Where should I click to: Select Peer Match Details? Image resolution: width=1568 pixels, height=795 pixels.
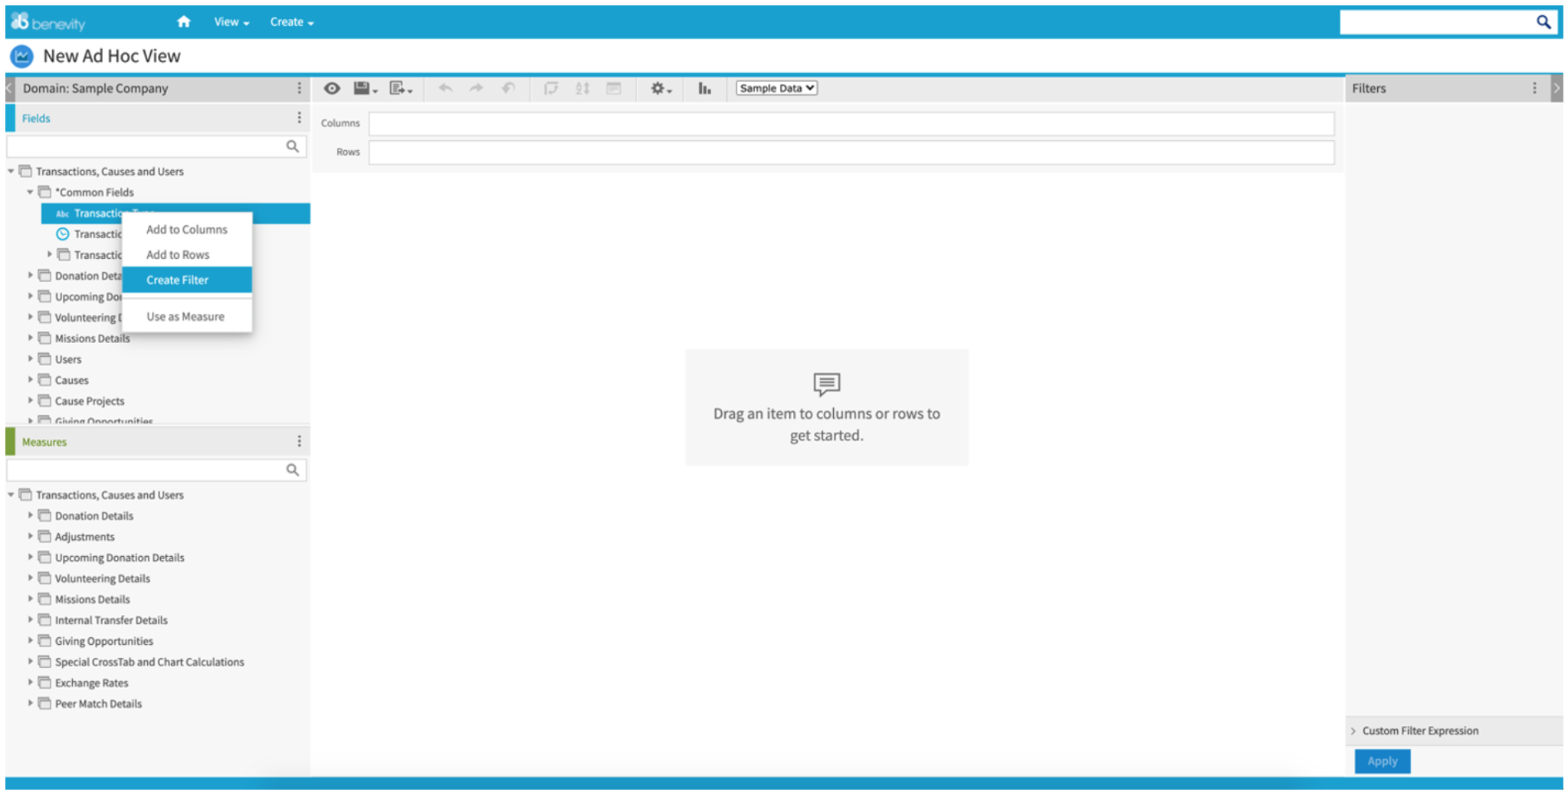click(98, 704)
